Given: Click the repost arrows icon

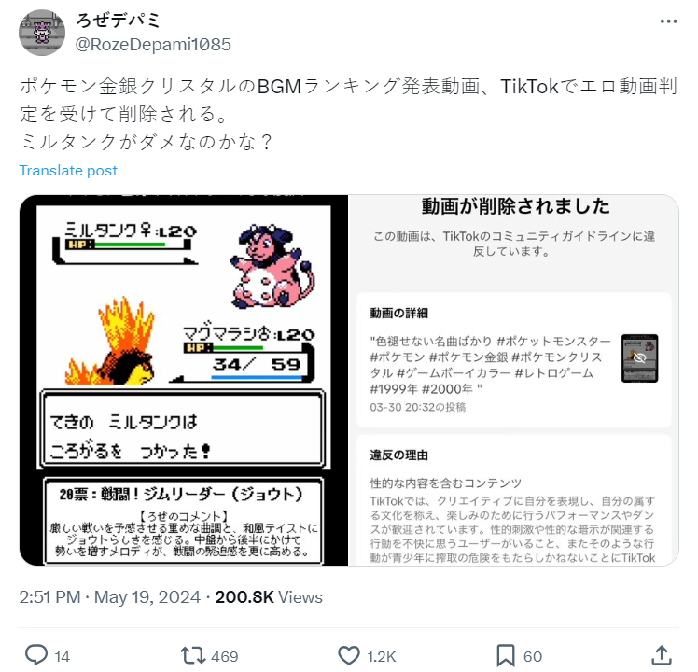Looking at the screenshot, I should [192, 656].
